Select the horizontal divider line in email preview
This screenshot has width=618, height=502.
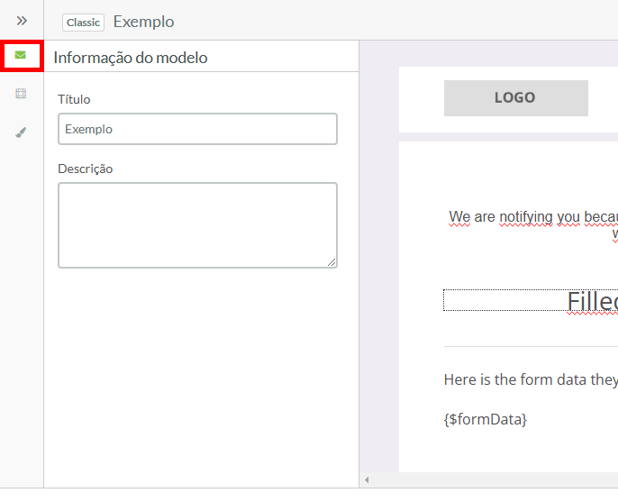coord(531,347)
